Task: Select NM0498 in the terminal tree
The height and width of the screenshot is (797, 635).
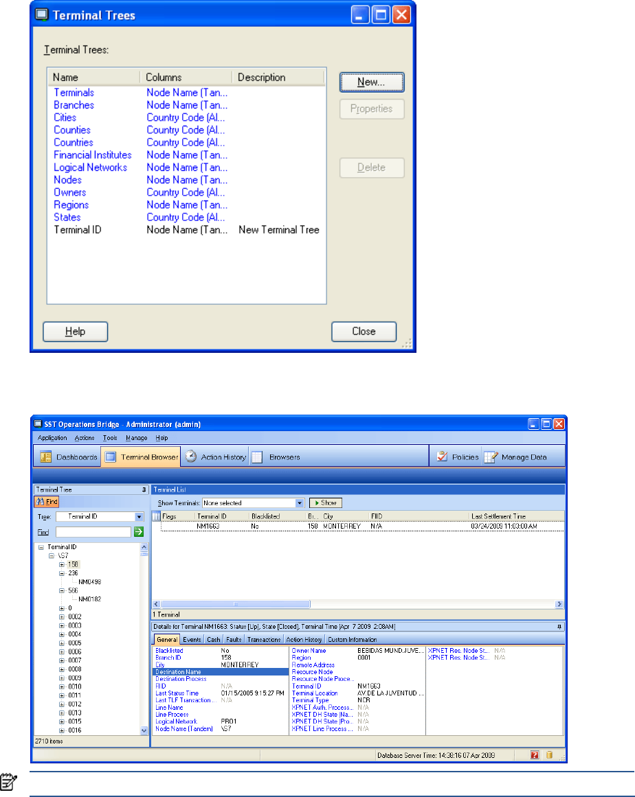Action: pos(89,582)
